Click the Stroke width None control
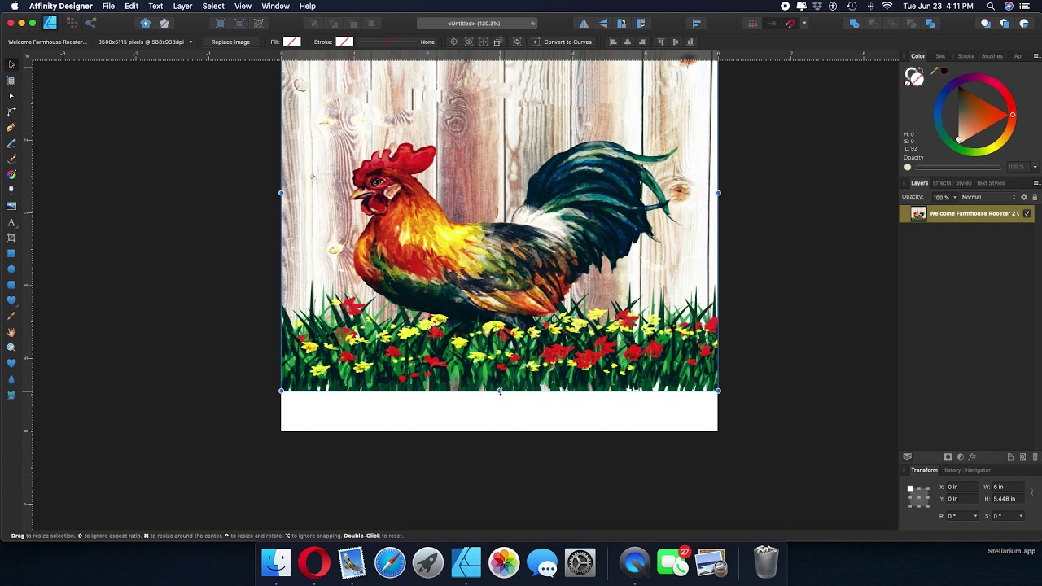1042x586 pixels. pos(396,42)
